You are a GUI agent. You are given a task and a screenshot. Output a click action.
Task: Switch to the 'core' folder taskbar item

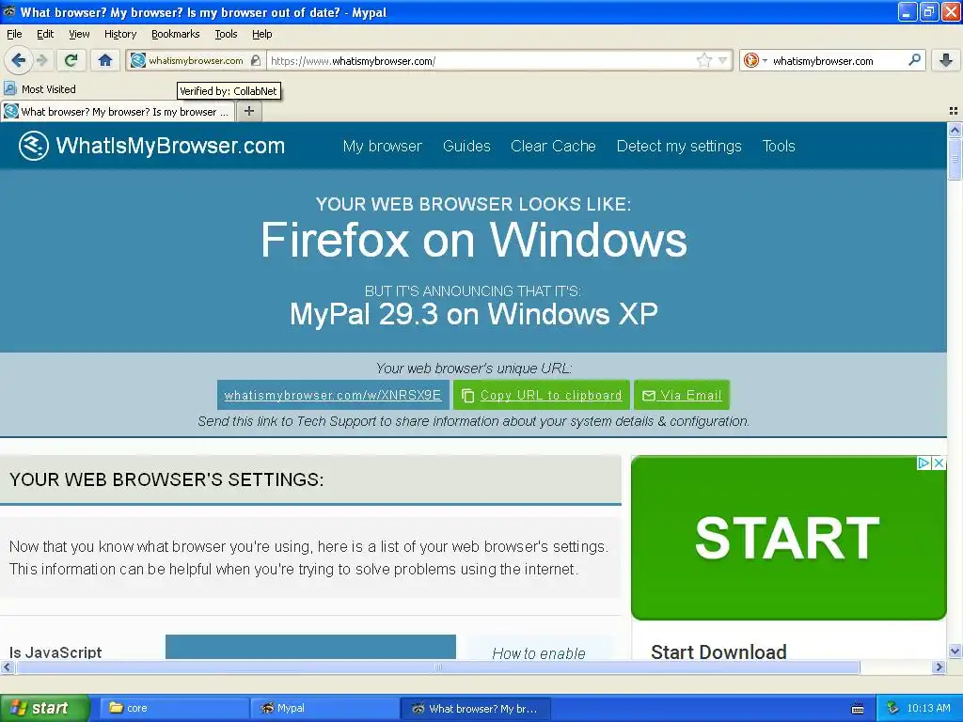tap(174, 708)
